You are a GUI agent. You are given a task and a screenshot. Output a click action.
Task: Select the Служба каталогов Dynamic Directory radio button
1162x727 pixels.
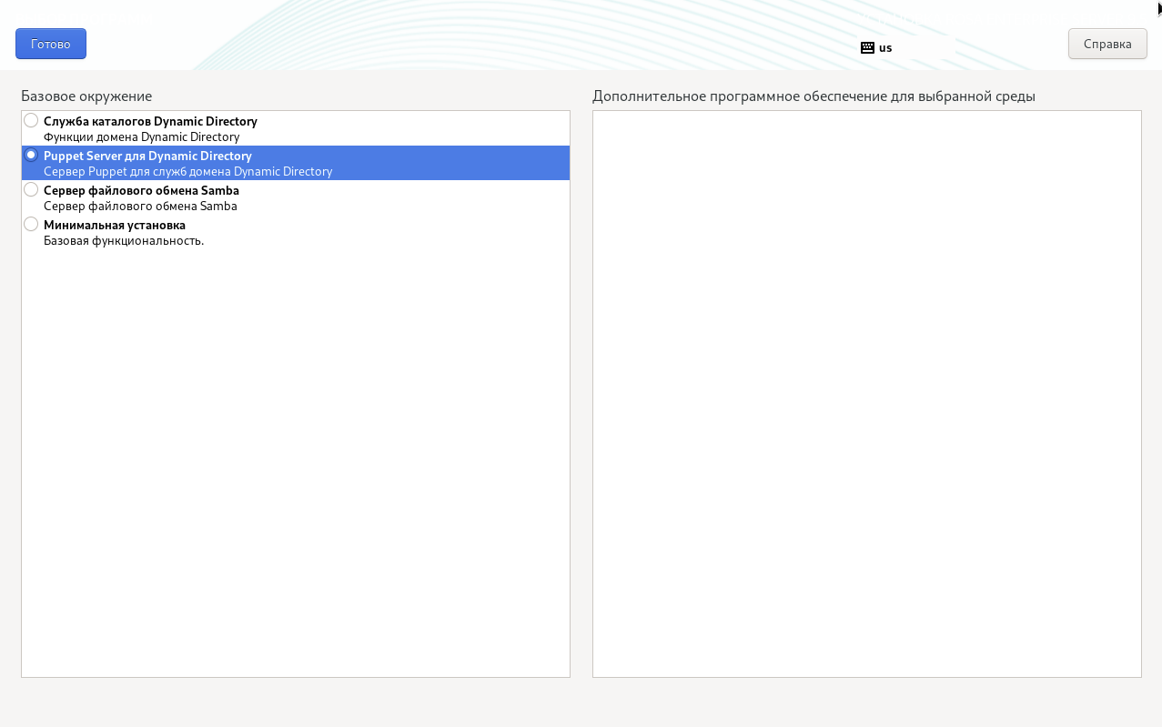[x=31, y=120]
